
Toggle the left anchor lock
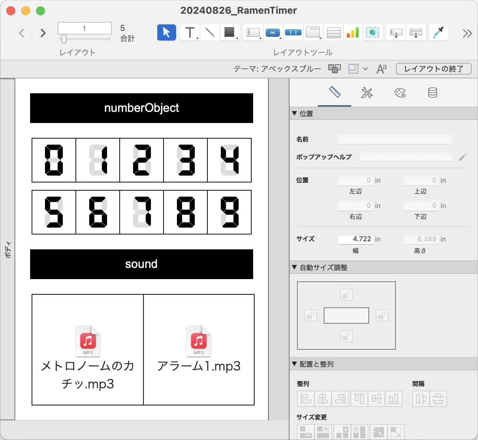point(311,316)
